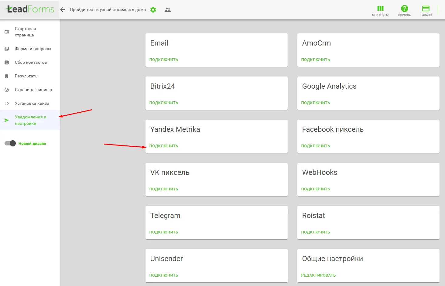
Task: Click the Telegram card title
Action: click(x=165, y=216)
